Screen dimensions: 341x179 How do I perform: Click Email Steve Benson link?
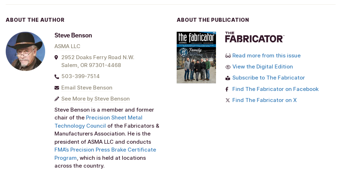pyautogui.click(x=87, y=88)
